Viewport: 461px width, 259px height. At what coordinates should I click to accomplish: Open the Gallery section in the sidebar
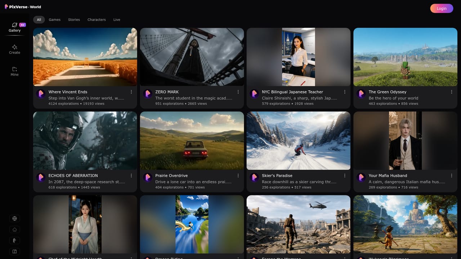(14, 27)
